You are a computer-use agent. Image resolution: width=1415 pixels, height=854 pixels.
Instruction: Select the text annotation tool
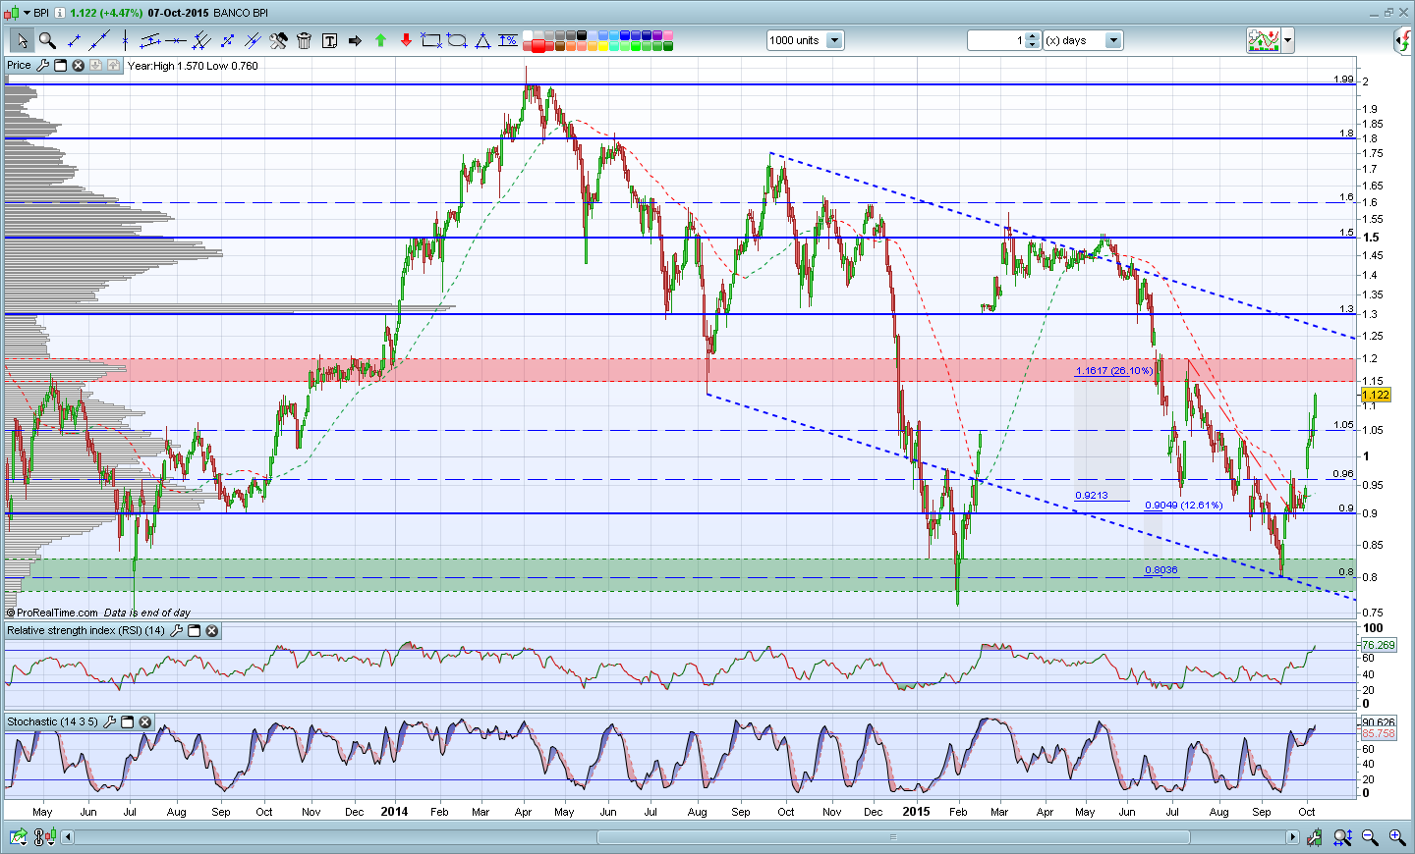329,40
